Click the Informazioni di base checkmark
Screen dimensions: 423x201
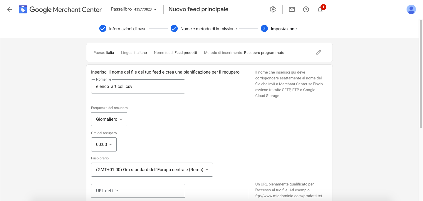[x=103, y=29]
